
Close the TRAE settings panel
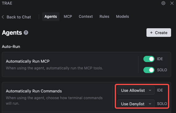click(x=172, y=3)
